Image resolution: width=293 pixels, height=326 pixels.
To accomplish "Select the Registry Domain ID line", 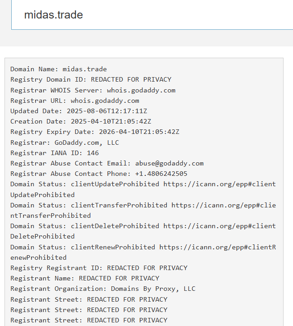I will [x=91, y=79].
